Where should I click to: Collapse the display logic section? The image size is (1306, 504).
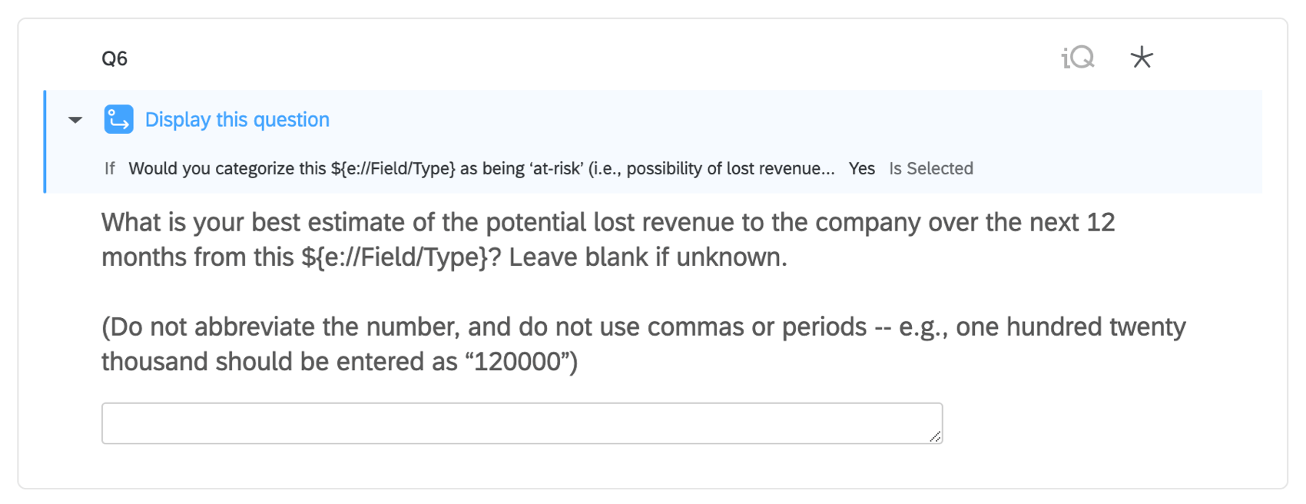point(74,120)
